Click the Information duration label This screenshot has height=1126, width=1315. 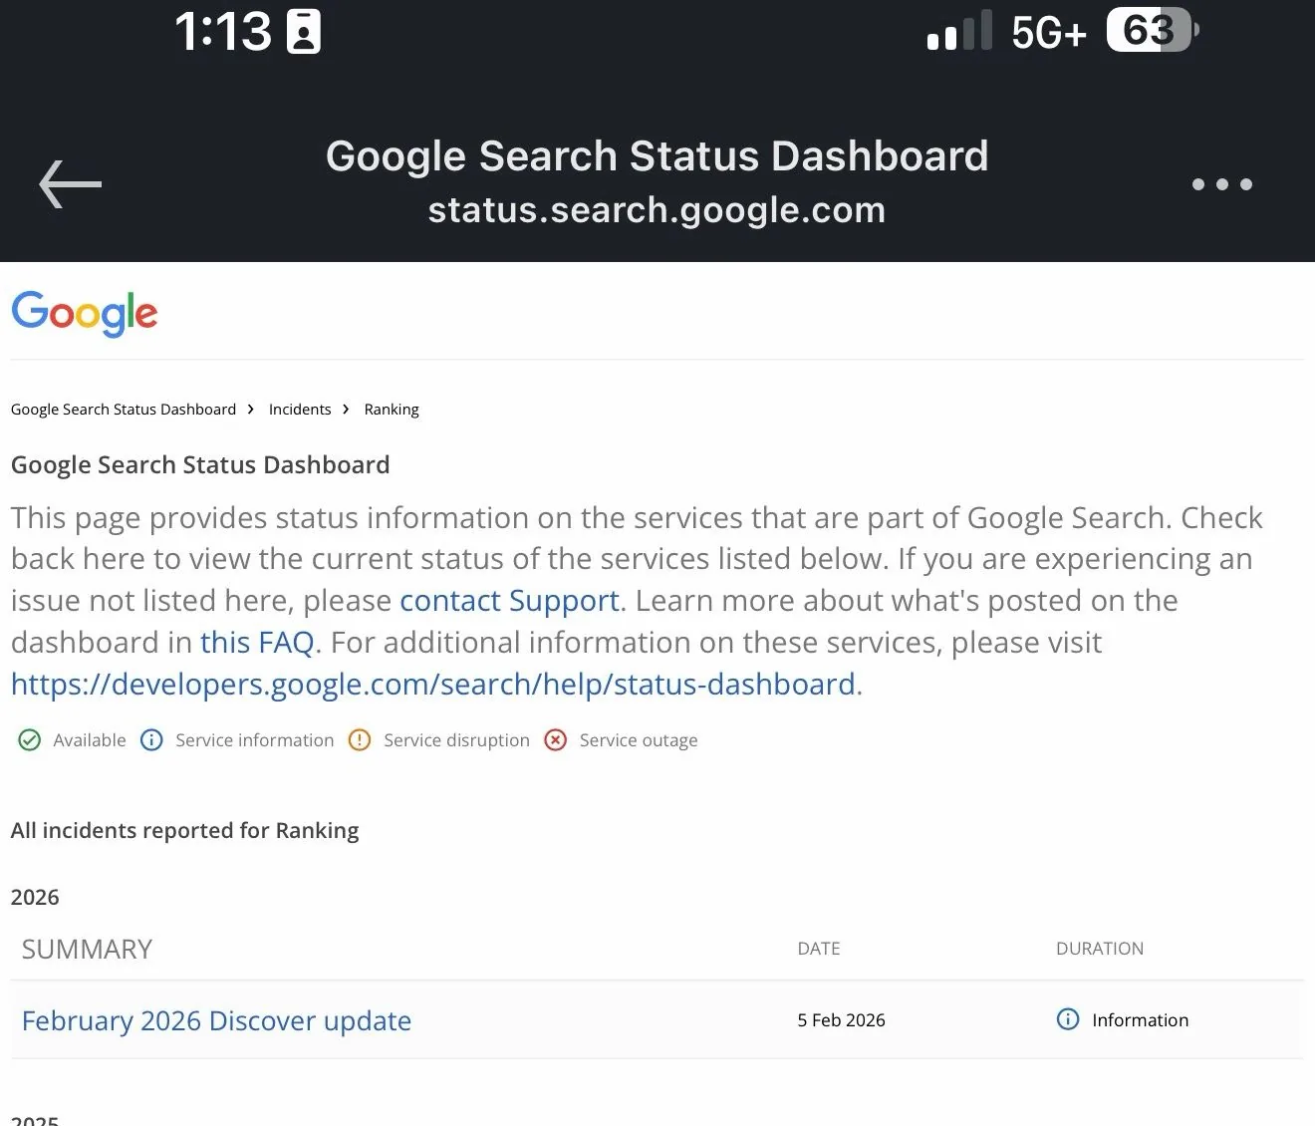[x=1140, y=1020]
